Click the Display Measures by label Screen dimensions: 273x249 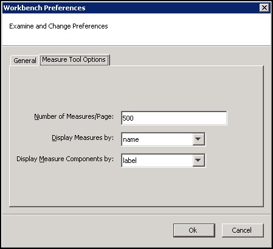point(83,138)
